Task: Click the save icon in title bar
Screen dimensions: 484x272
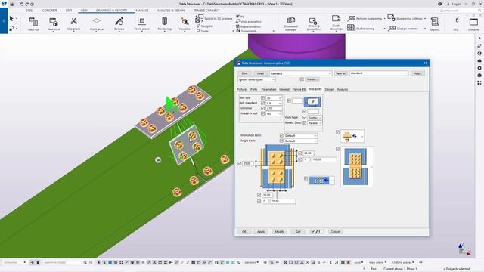Action: [12, 4]
